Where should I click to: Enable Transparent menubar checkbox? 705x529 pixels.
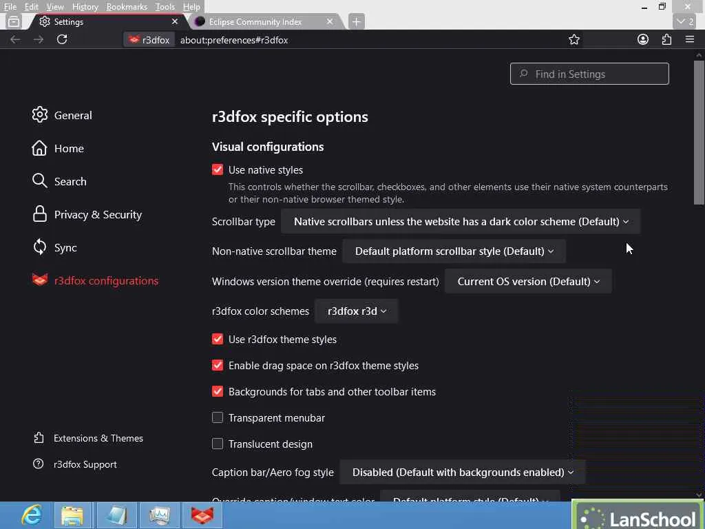218,417
